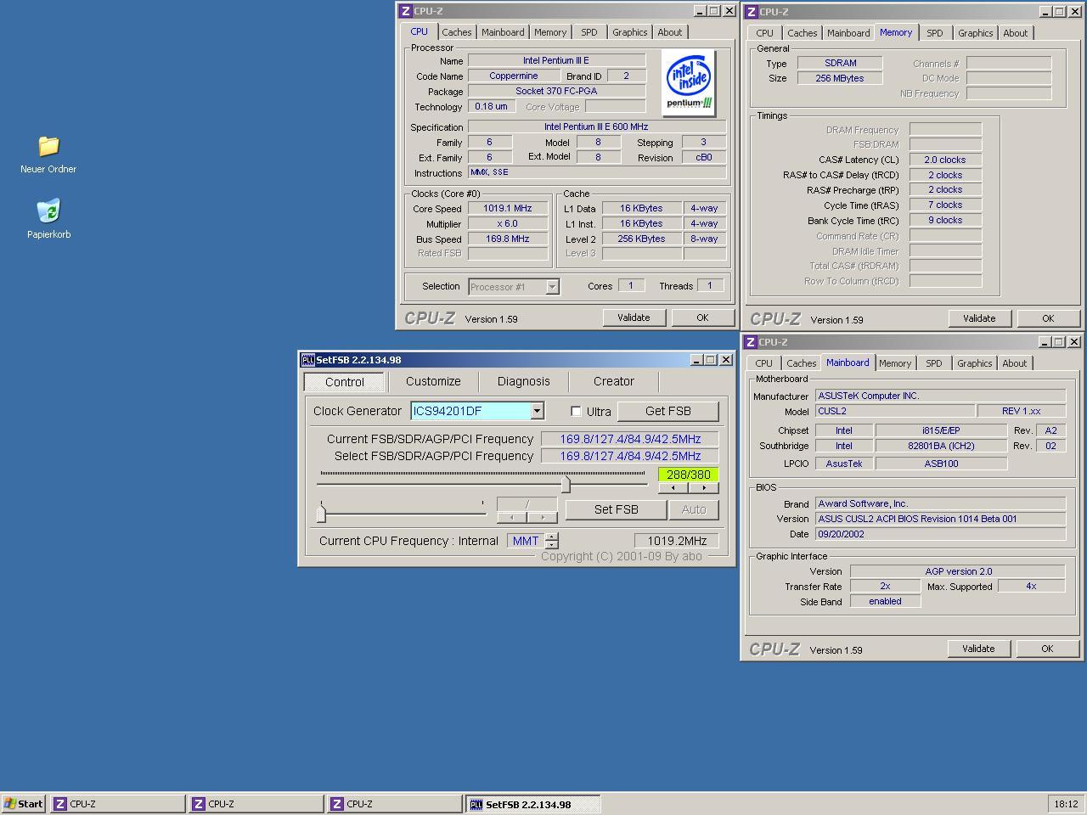Open Graphics tab in the Memory window
The height and width of the screenshot is (815, 1087).
pos(976,33)
